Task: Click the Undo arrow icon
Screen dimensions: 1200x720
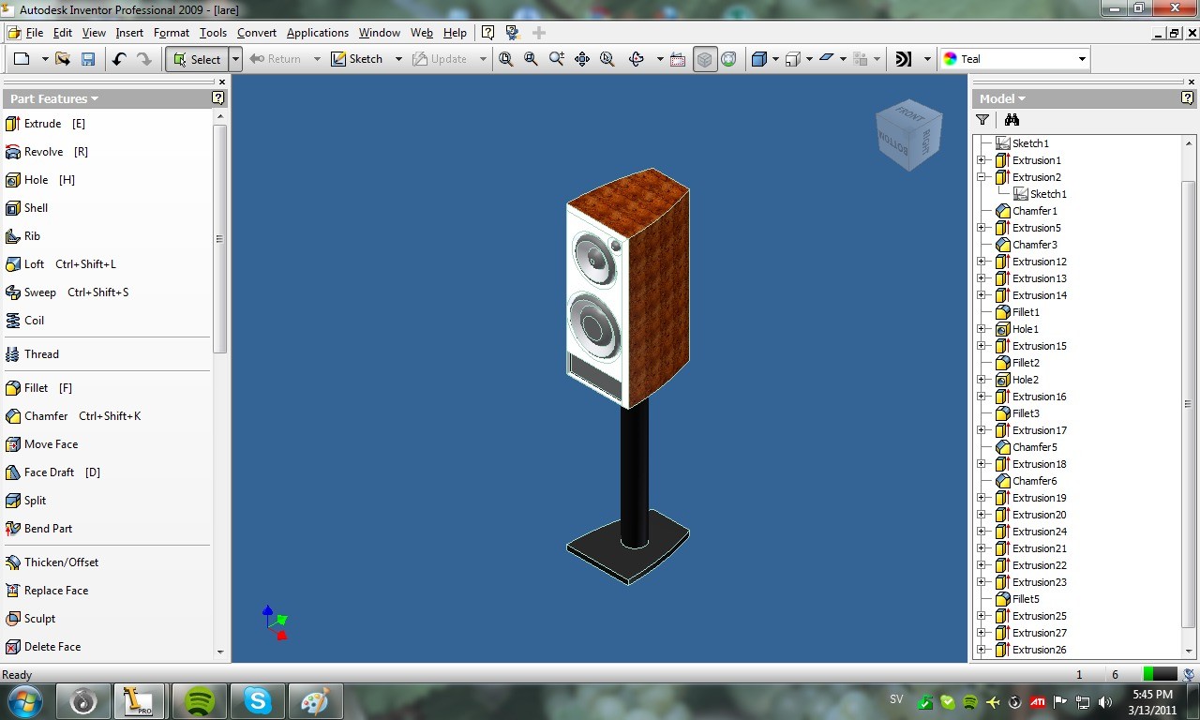Action: 119,59
